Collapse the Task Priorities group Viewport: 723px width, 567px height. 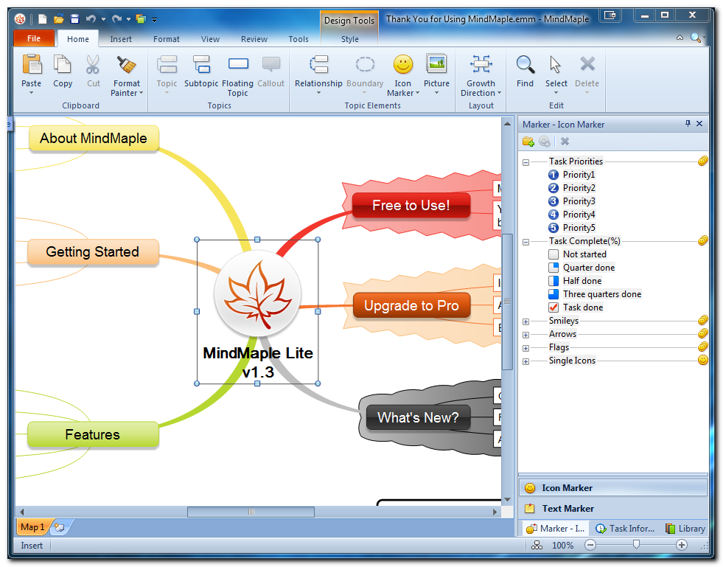pos(525,162)
